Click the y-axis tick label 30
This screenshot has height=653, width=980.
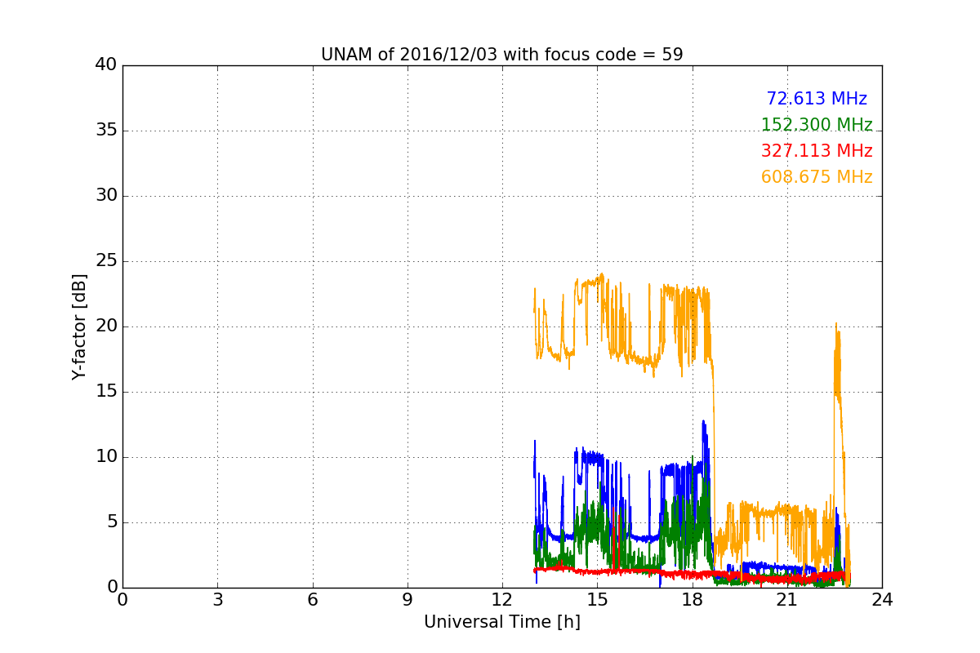pos(106,196)
